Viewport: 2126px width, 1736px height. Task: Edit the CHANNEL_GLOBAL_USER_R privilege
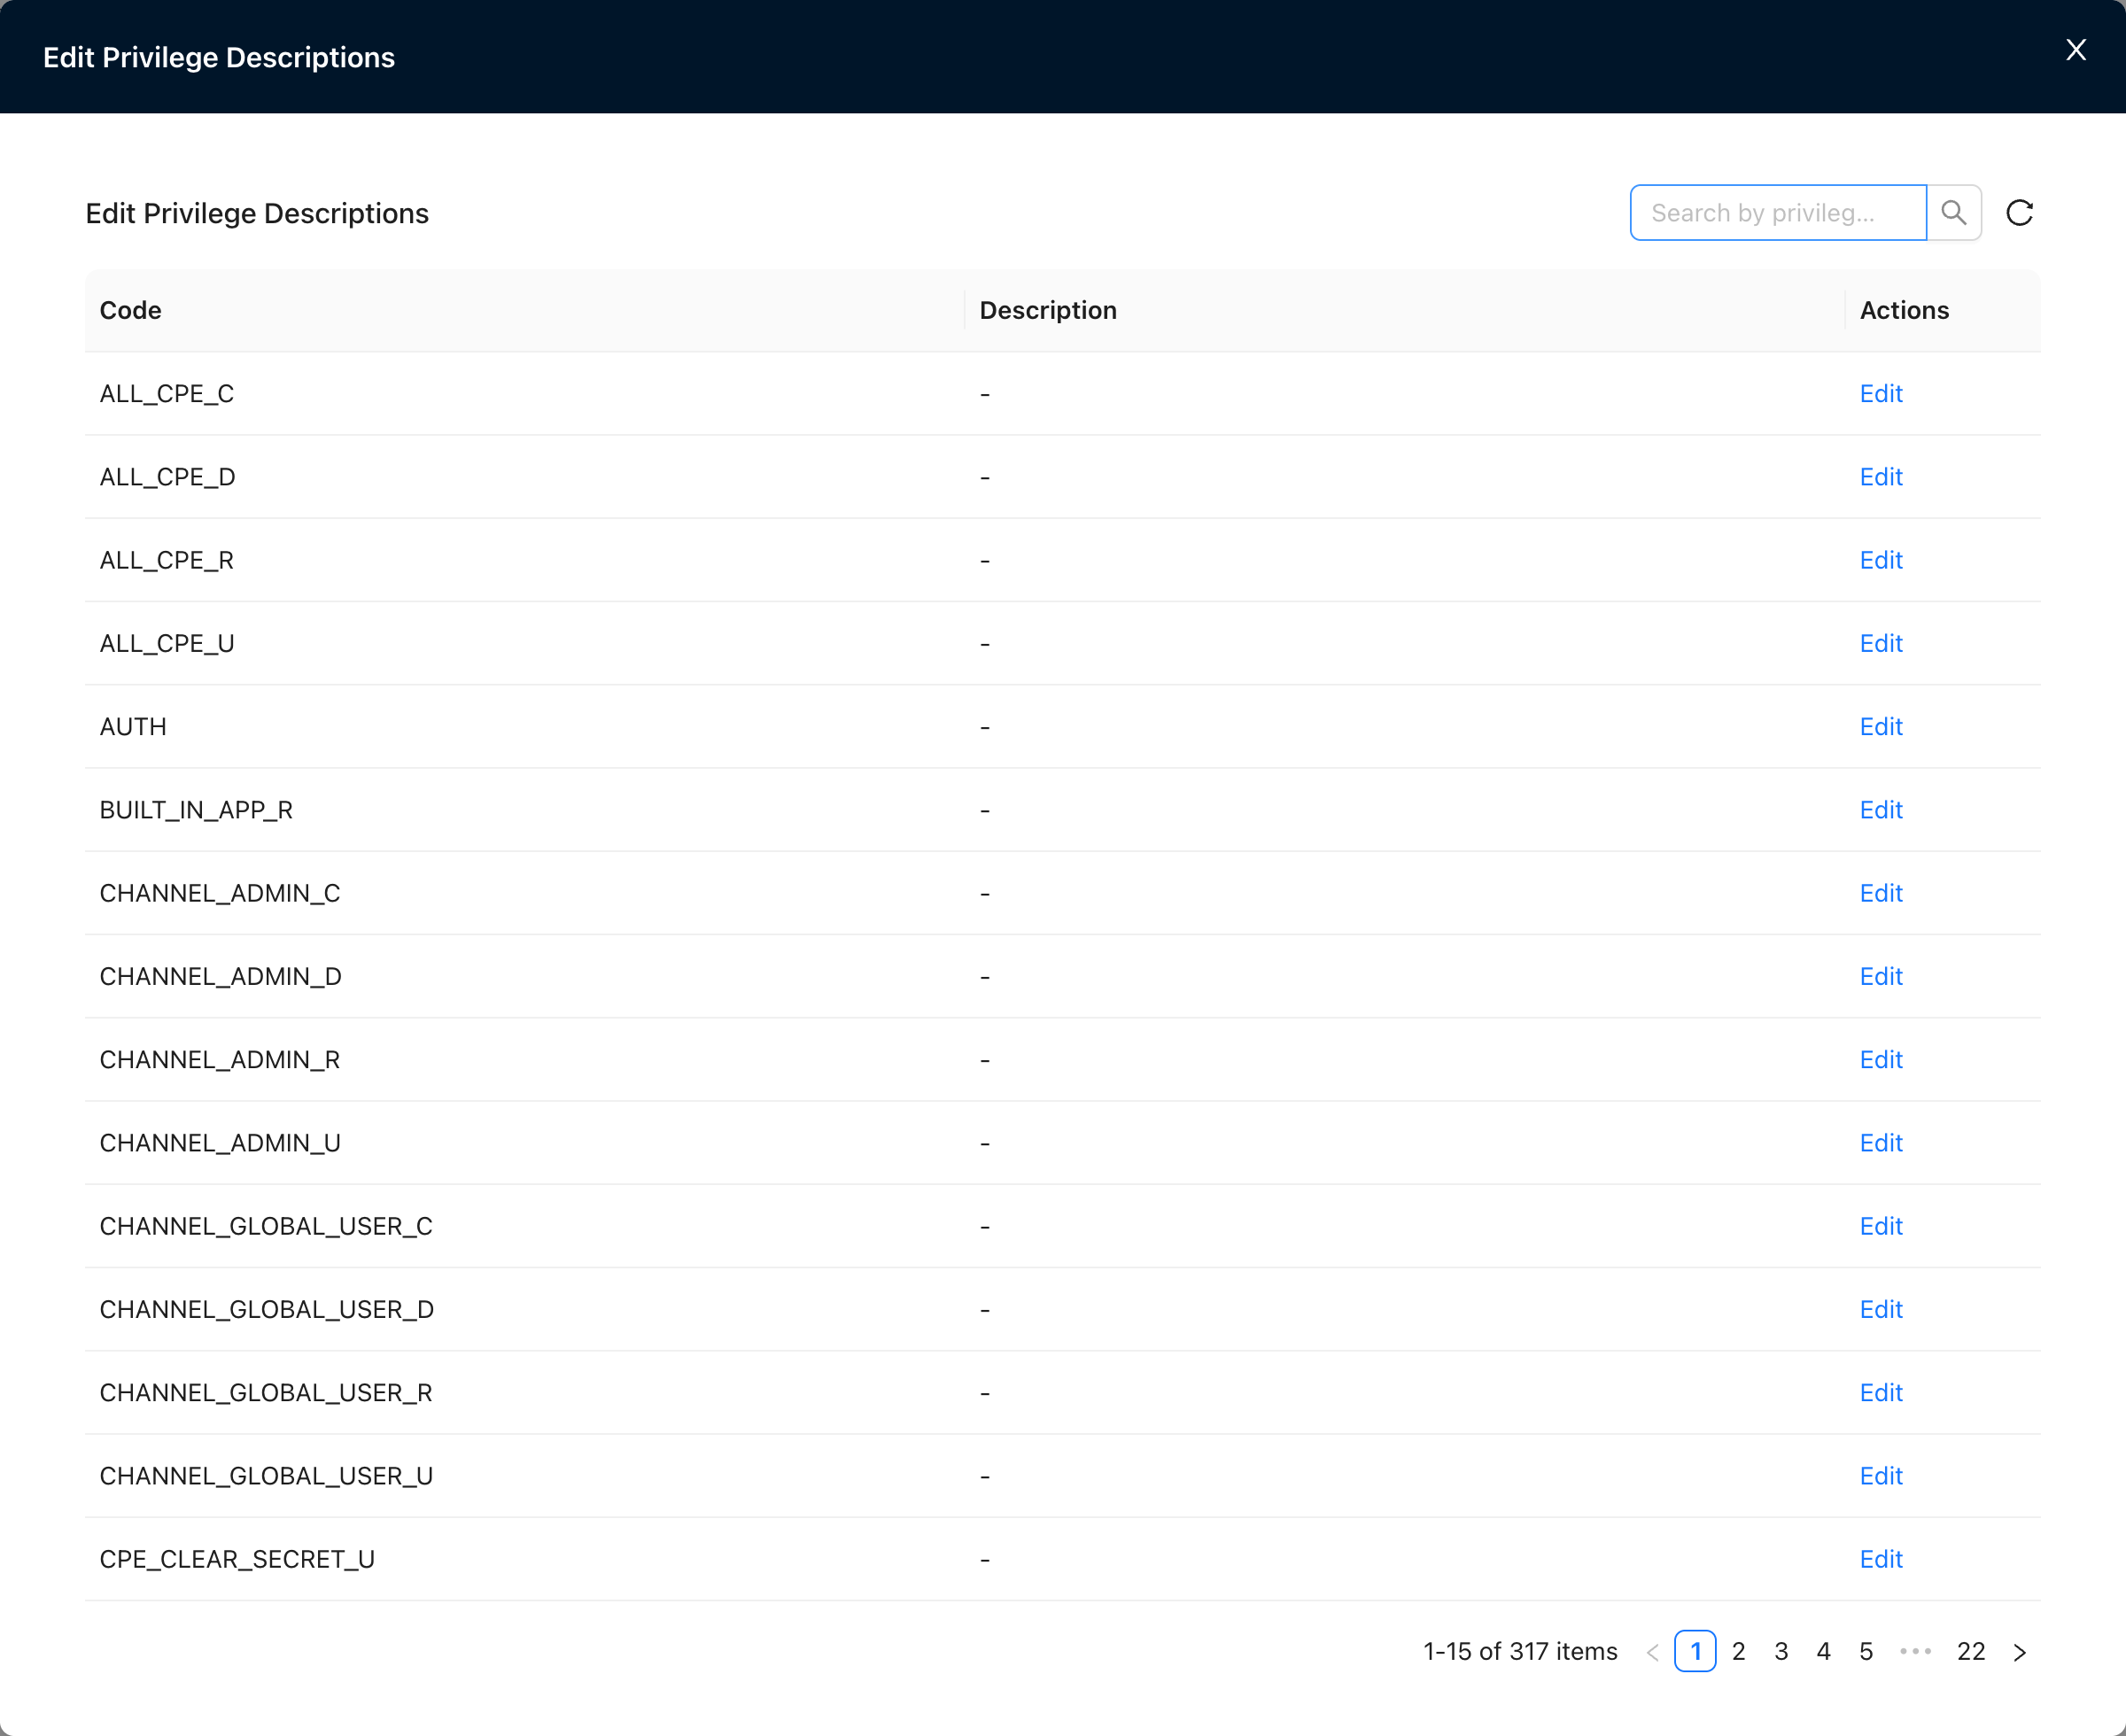coord(1881,1392)
